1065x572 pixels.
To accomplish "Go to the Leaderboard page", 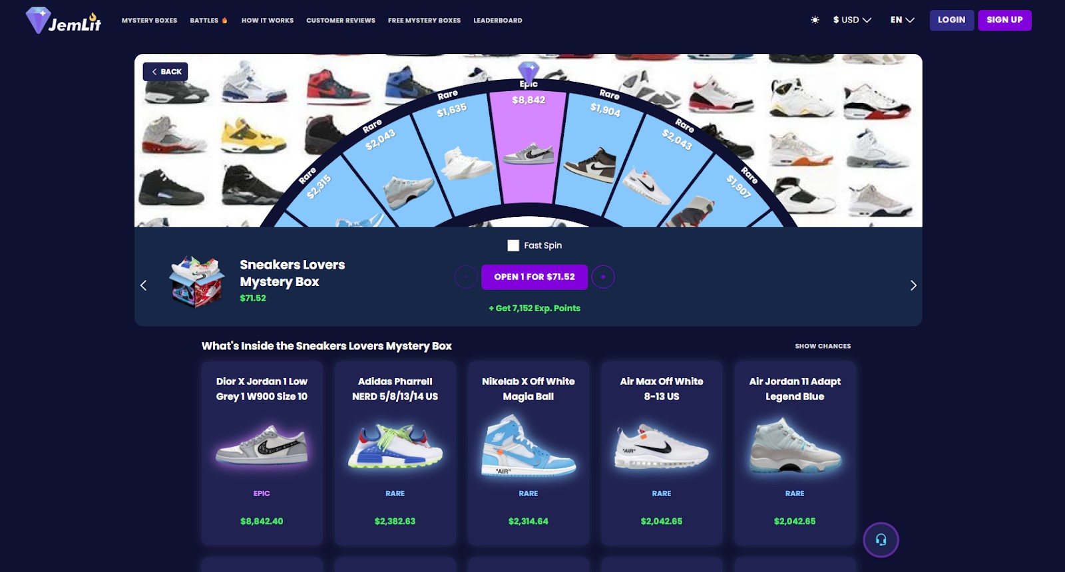I will [498, 21].
